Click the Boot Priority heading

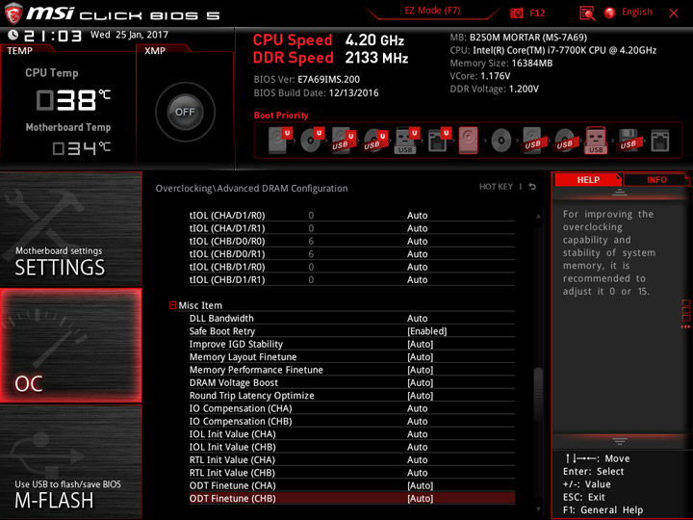coord(281,115)
